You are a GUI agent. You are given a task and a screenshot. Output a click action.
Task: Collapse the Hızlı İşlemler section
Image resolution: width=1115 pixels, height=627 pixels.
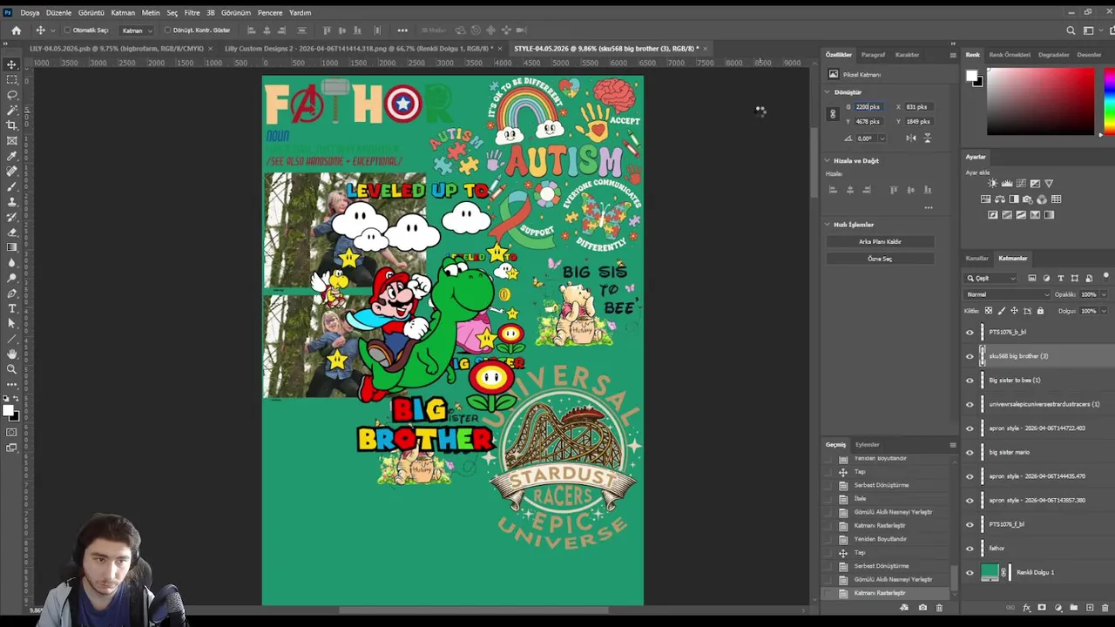point(828,225)
